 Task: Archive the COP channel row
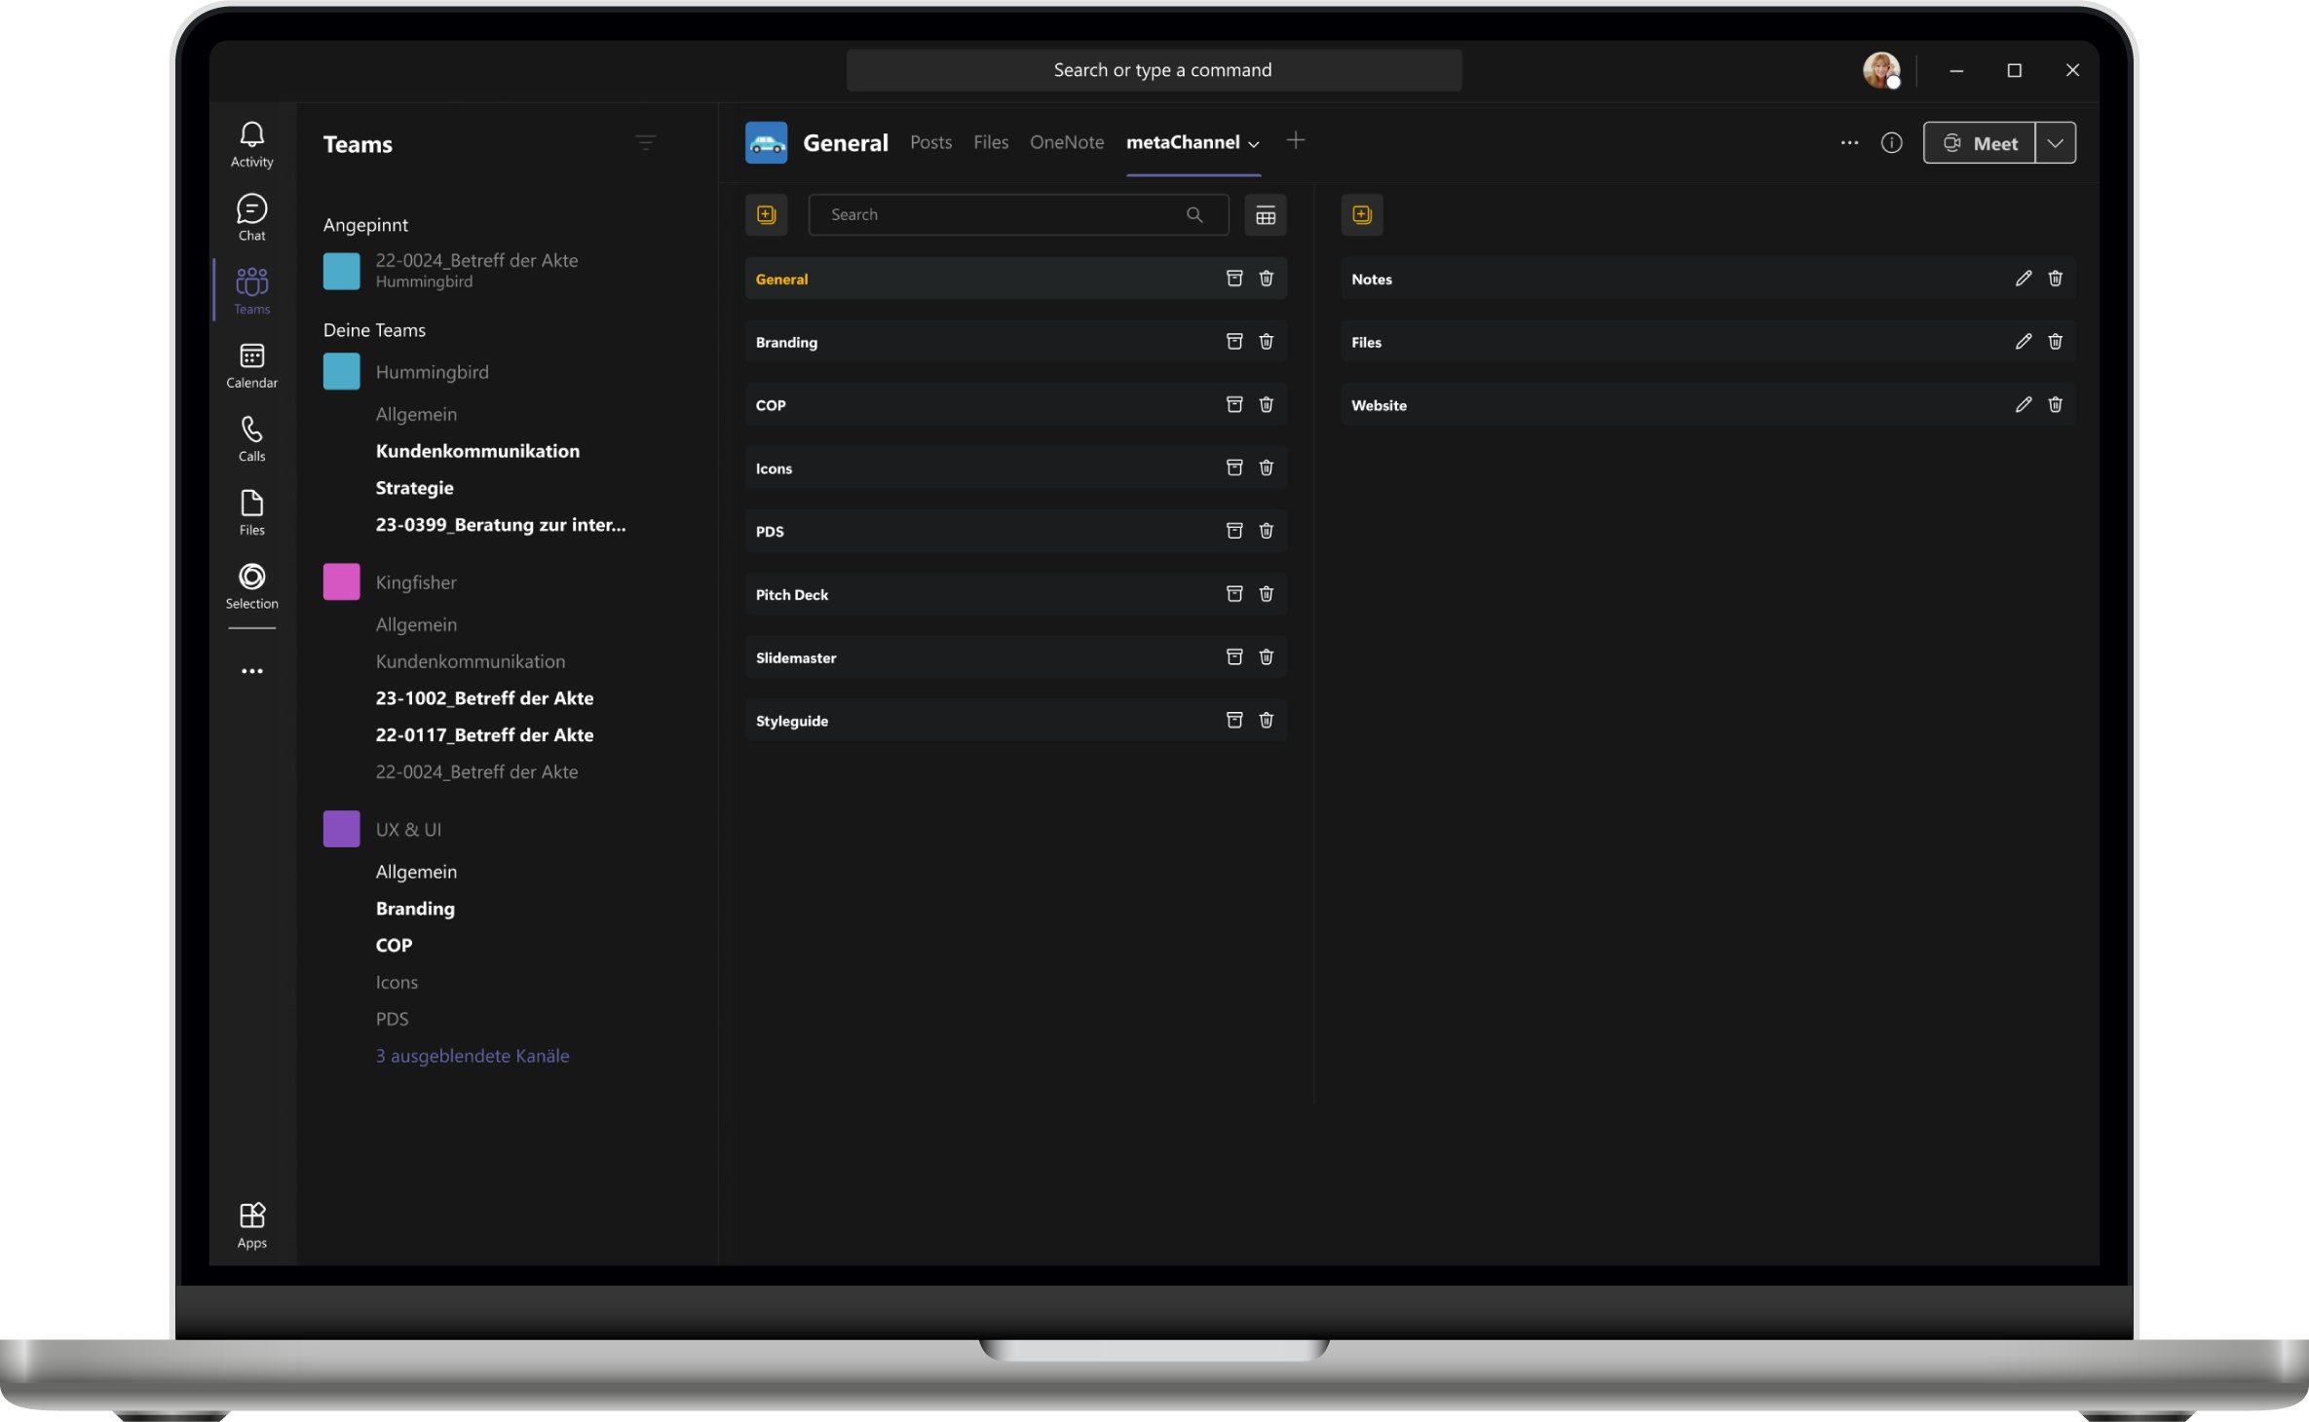(x=1233, y=405)
